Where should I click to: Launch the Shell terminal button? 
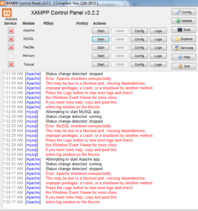(x=183, y=30)
